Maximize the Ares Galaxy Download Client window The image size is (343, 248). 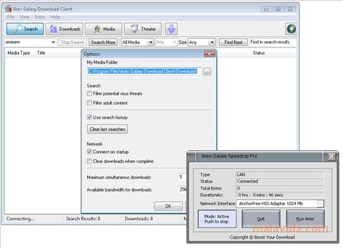click(278, 9)
